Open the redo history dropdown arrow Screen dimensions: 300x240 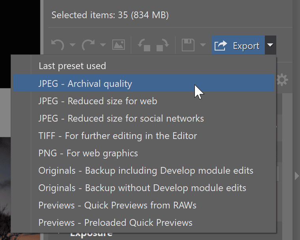[x=103, y=45]
